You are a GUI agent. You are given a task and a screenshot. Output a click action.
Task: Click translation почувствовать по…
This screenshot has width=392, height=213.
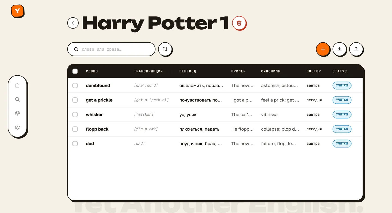tap(201, 100)
